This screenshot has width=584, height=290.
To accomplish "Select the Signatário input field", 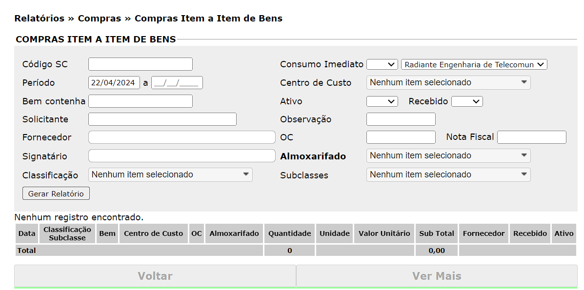I will pos(181,156).
